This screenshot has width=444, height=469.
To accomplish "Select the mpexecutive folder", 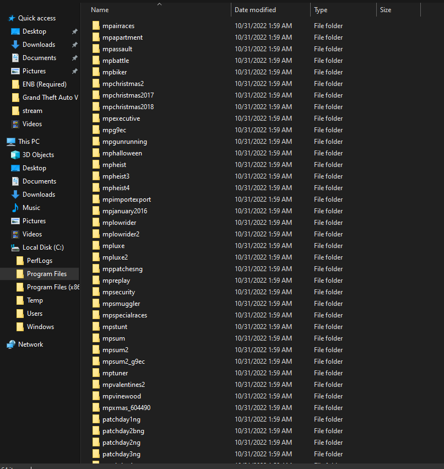I will (121, 118).
